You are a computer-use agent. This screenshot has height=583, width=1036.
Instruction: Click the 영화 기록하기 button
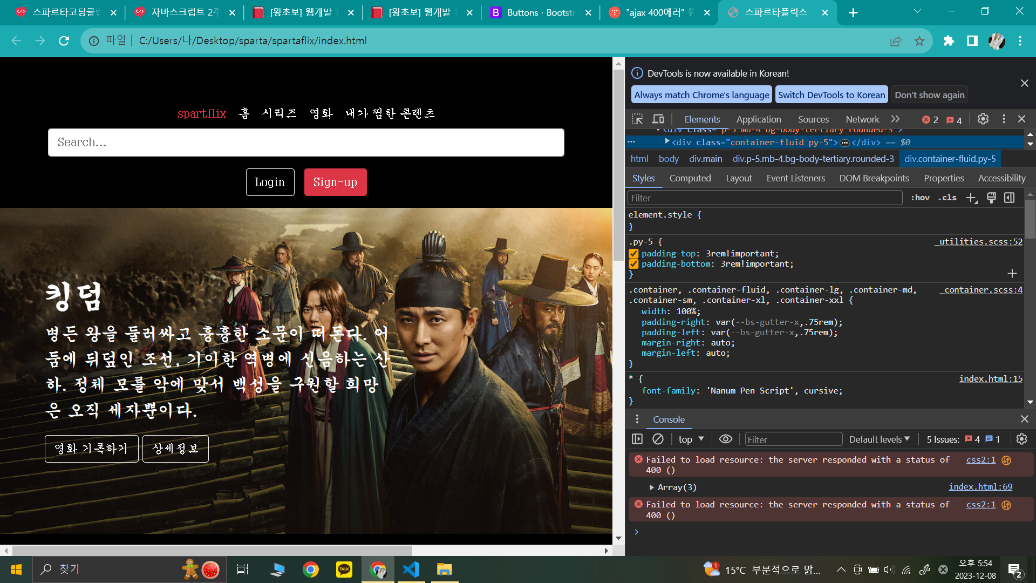(92, 449)
